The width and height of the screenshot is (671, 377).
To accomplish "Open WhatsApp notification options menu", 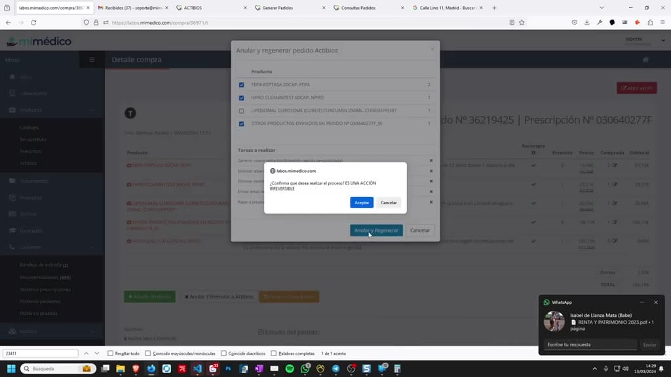I will pyautogui.click(x=642, y=302).
